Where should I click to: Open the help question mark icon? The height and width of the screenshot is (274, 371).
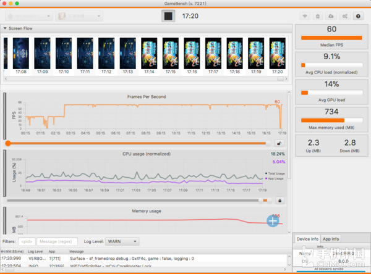(x=357, y=16)
